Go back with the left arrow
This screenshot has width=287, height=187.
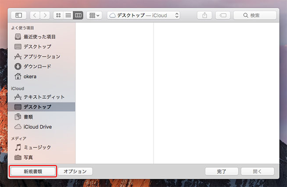click(35, 15)
